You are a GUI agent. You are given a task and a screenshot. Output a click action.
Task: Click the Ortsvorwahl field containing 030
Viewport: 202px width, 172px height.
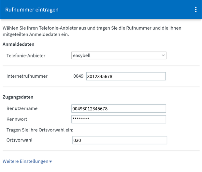[x=120, y=140]
